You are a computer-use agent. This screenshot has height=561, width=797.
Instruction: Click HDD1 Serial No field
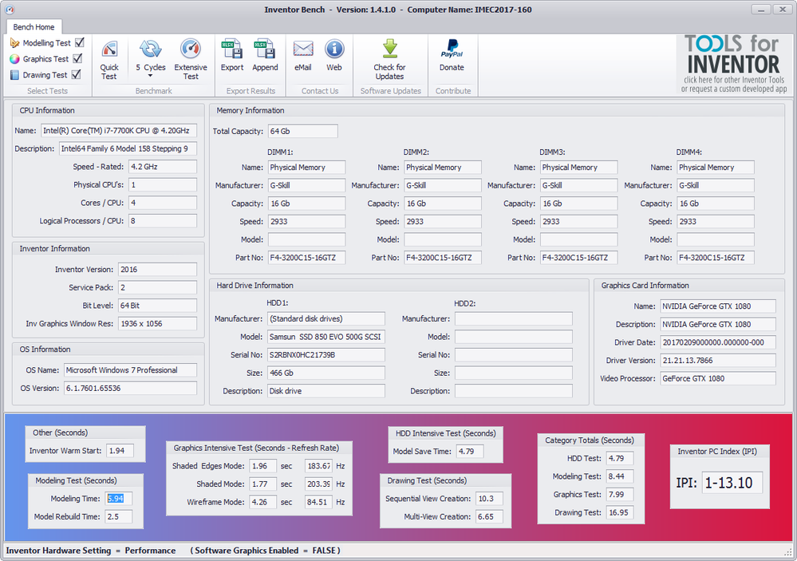[x=326, y=355]
